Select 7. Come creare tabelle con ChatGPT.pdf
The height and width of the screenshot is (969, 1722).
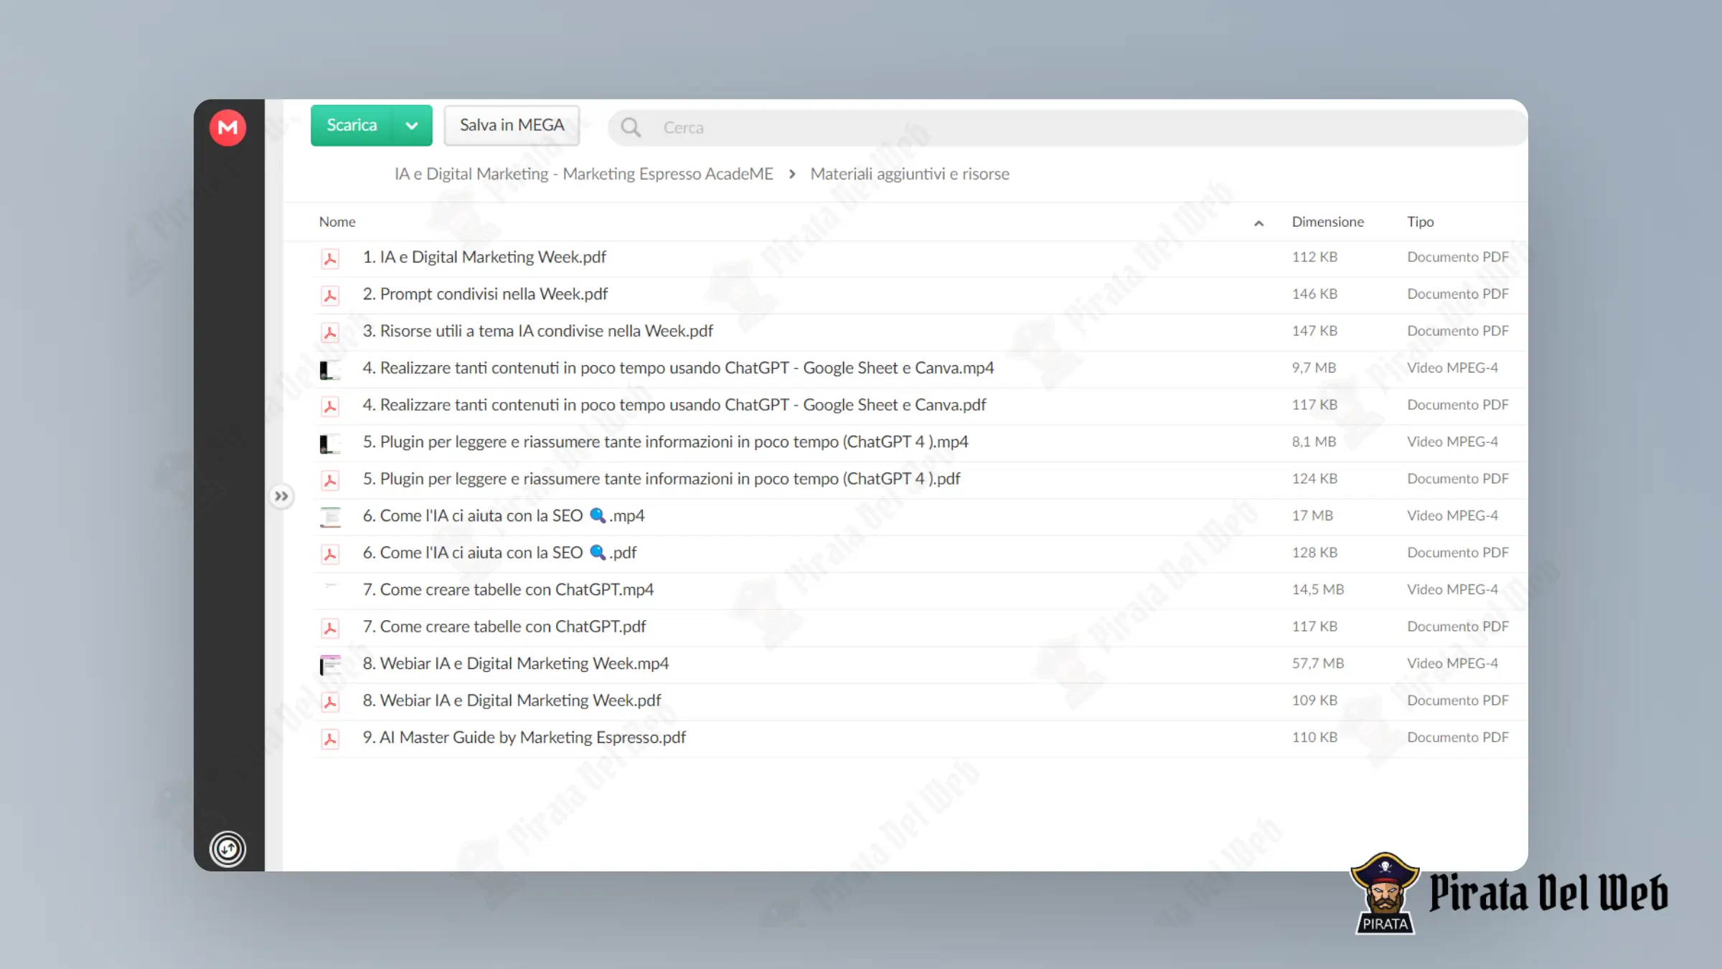click(504, 627)
